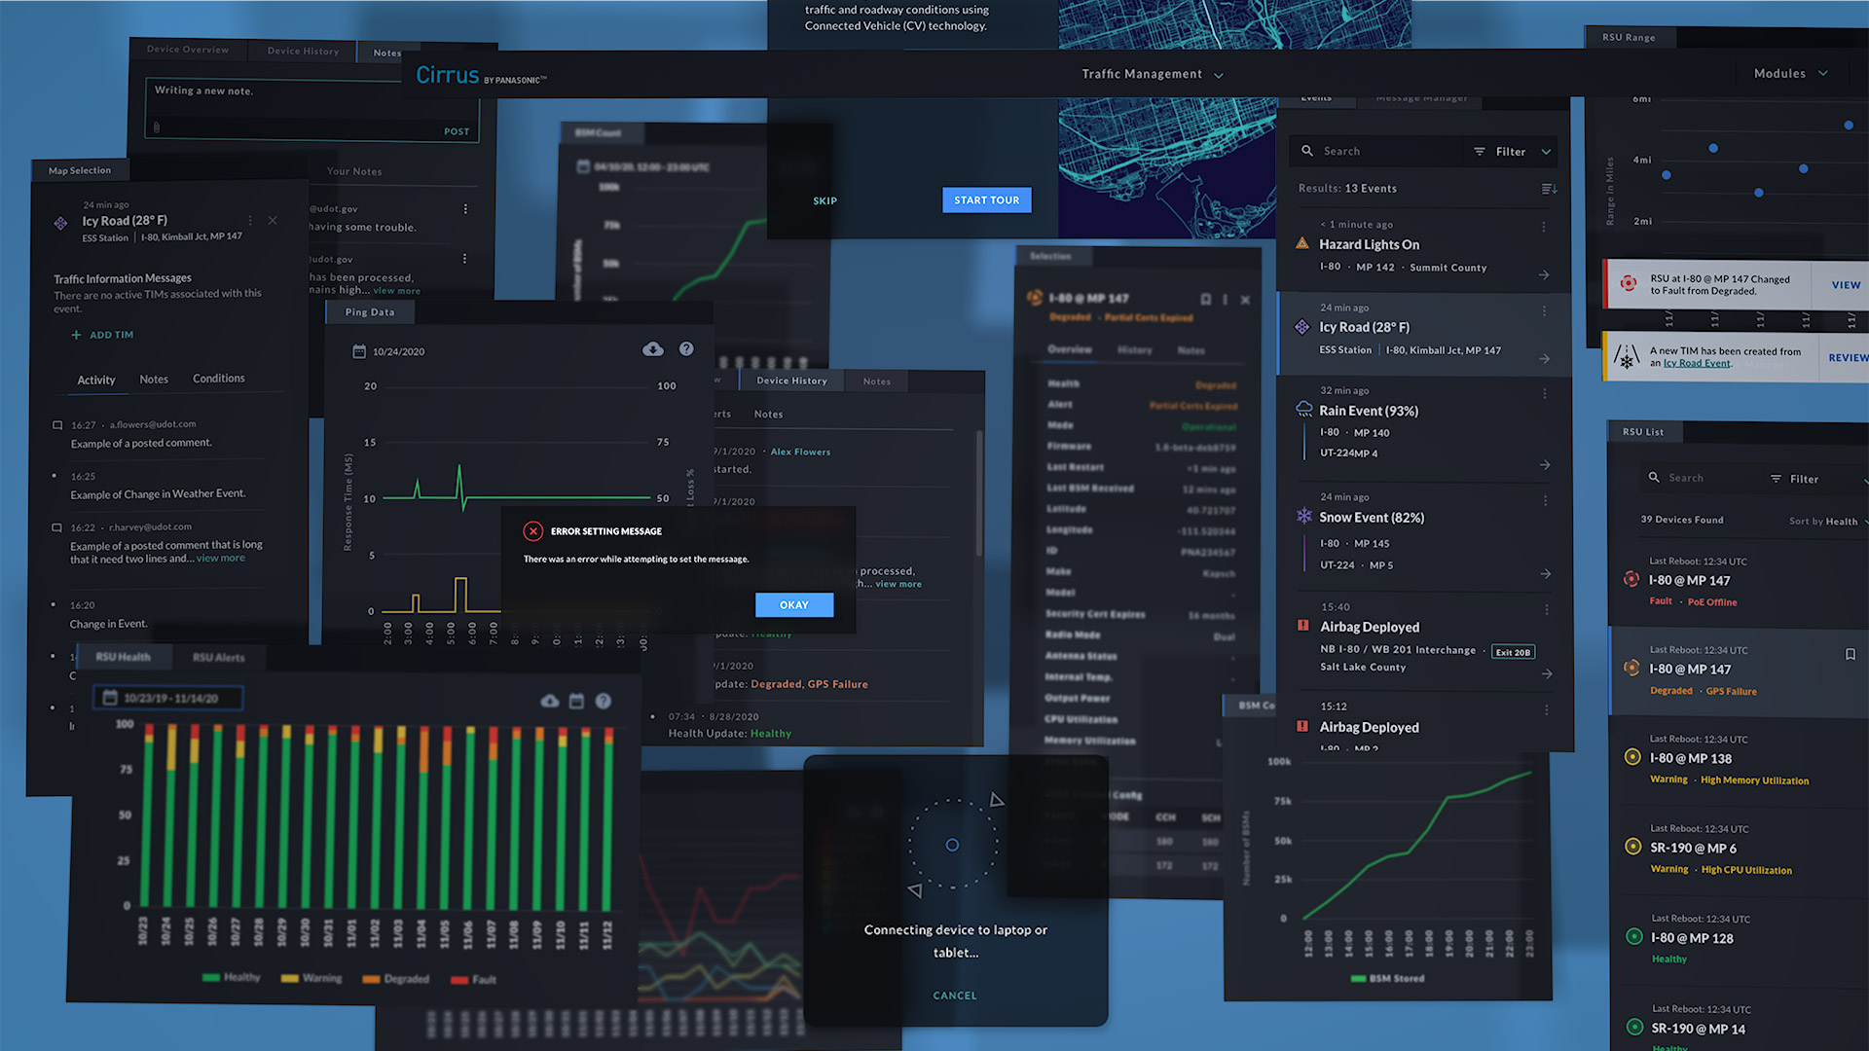Toggle bookmark in I-80 @ MP 147 detail panel
This screenshot has width=1869, height=1051.
tap(1206, 300)
